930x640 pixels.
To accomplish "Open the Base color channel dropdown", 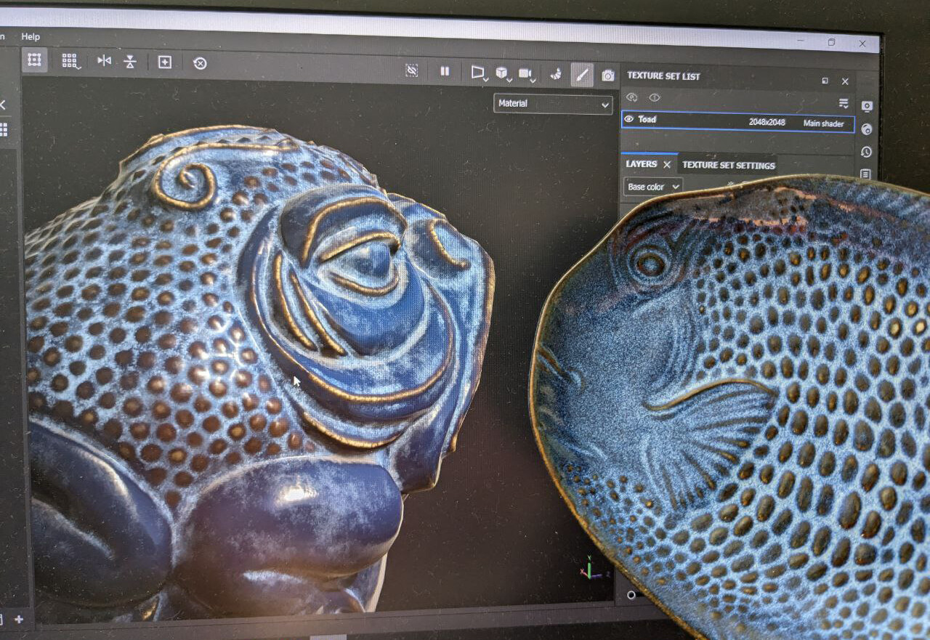I will pyautogui.click(x=651, y=187).
